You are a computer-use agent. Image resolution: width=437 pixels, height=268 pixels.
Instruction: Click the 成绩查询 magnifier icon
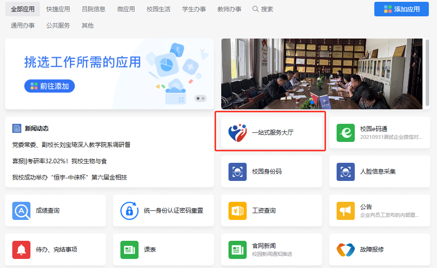point(21,210)
